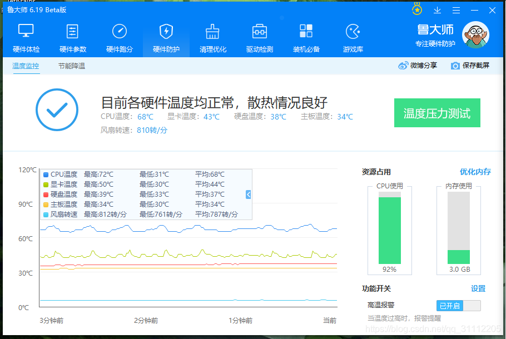Click the 资源占用 heading
This screenshot has width=506, height=339.
click(376, 172)
